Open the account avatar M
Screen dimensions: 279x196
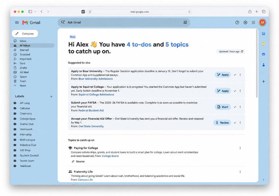point(262,22)
